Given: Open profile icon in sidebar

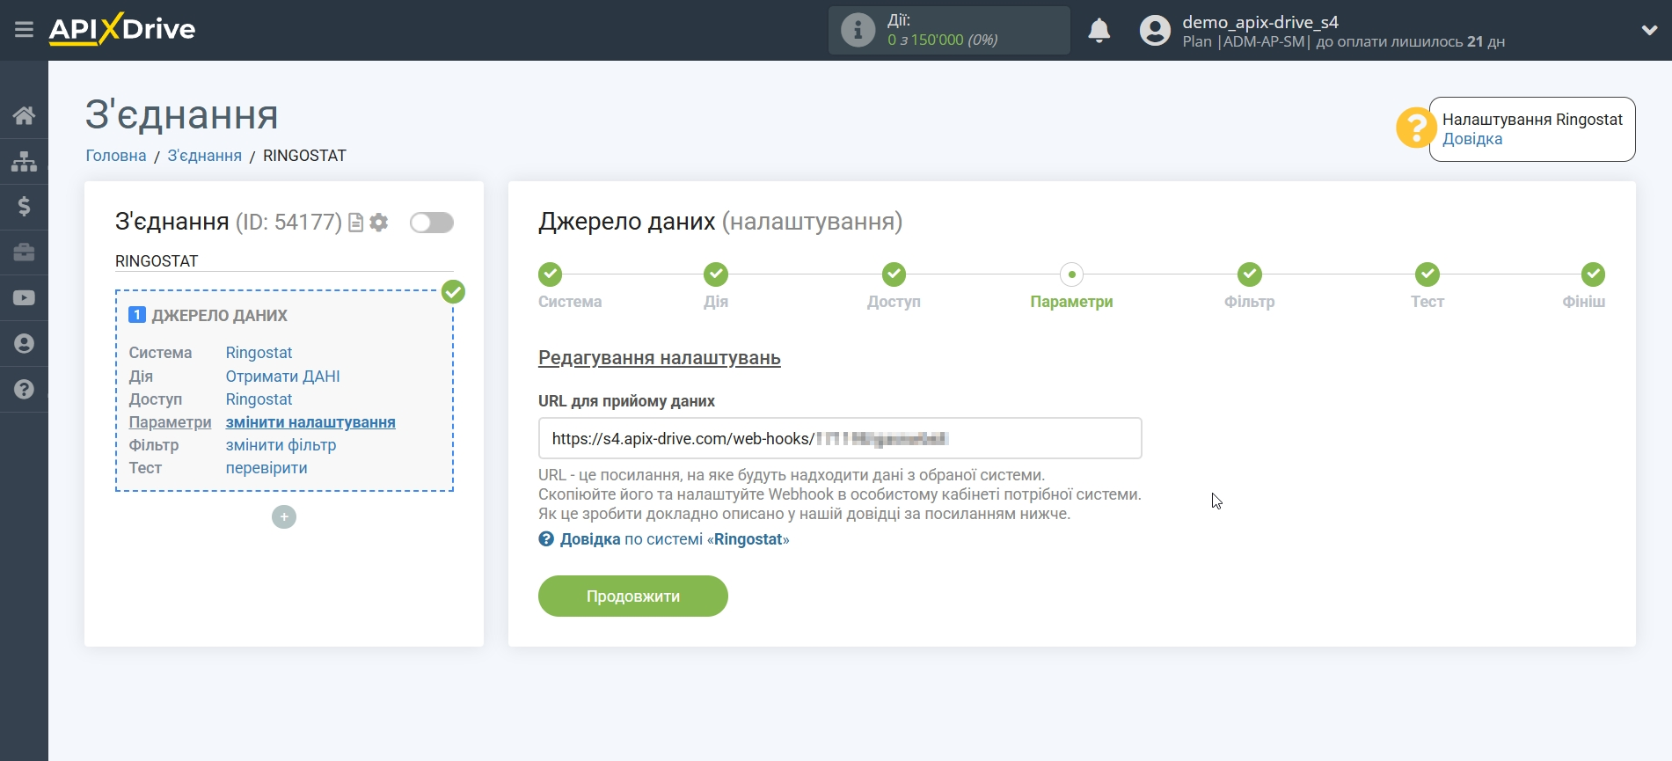Looking at the screenshot, I should (24, 344).
